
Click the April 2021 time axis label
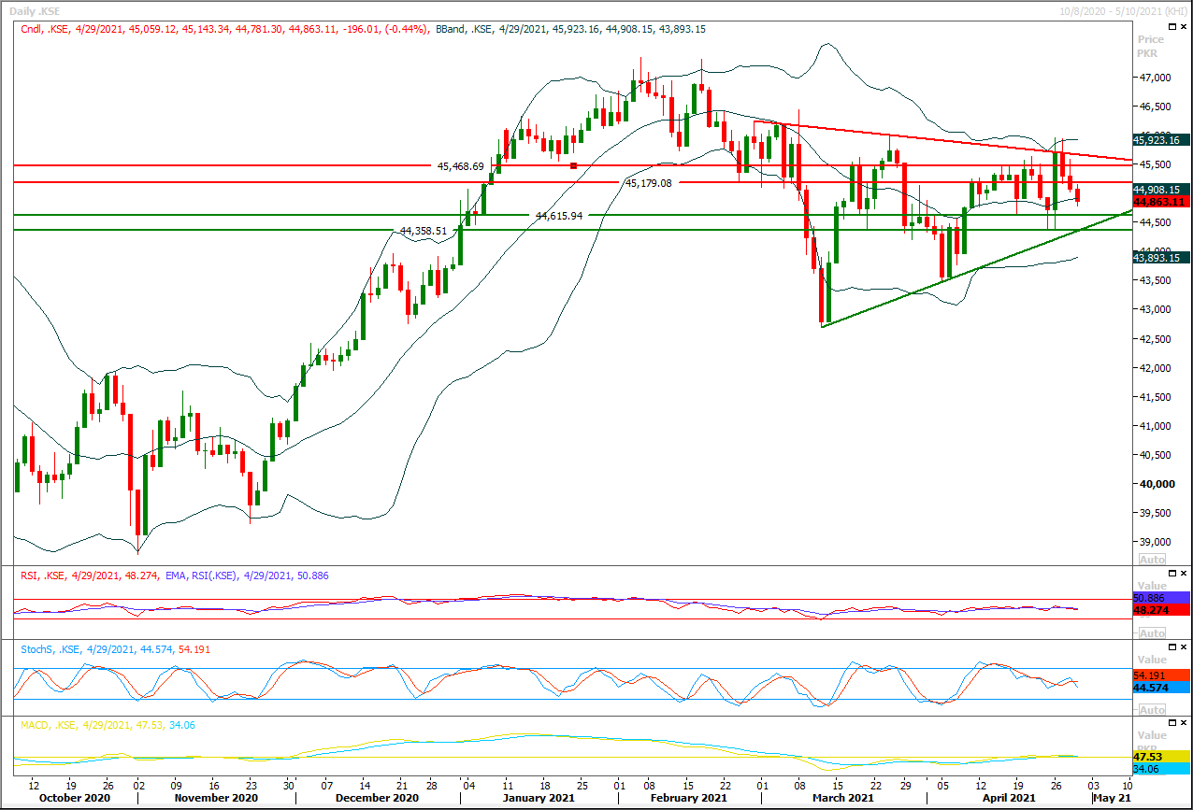click(x=1007, y=799)
